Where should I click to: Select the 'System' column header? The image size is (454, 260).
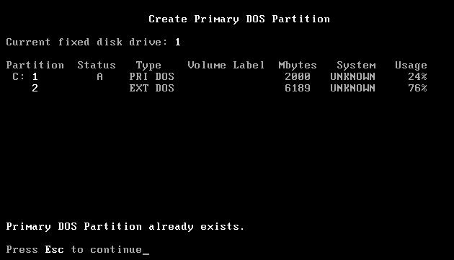click(x=356, y=66)
